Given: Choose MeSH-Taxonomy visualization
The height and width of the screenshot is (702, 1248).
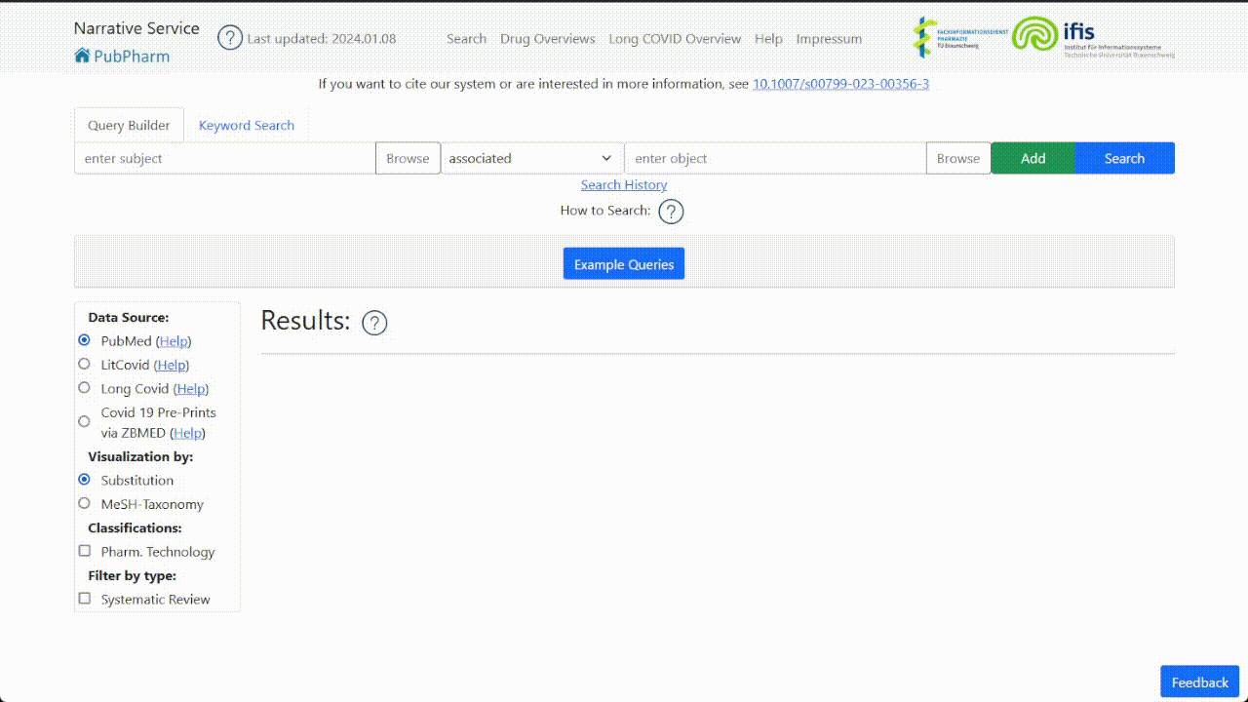Looking at the screenshot, I should [84, 504].
